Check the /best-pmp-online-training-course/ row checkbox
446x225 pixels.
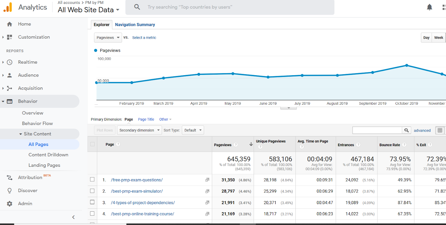92,214
